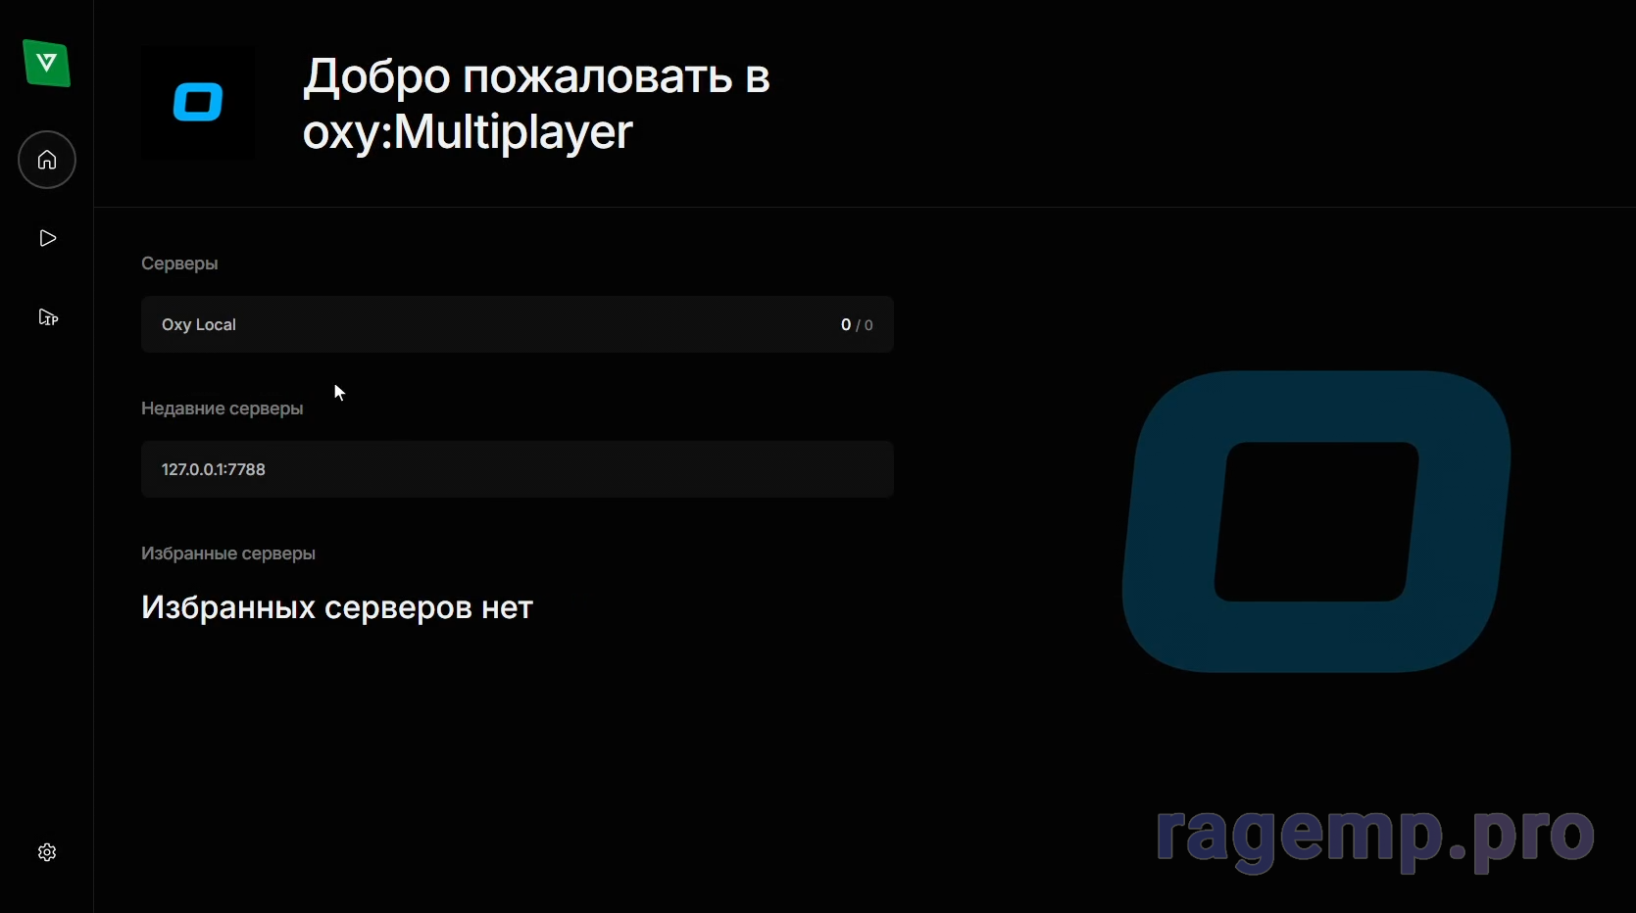Click the Добро пожаловать в oxy:Multiplayer title
1636x913 pixels.
tap(536, 104)
